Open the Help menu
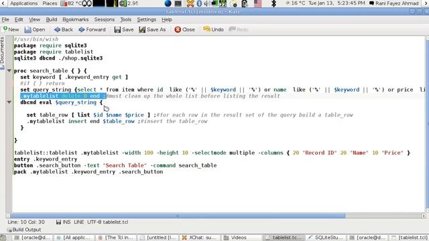Image resolution: width=429 pixels, height=241 pixels. pyautogui.click(x=167, y=19)
